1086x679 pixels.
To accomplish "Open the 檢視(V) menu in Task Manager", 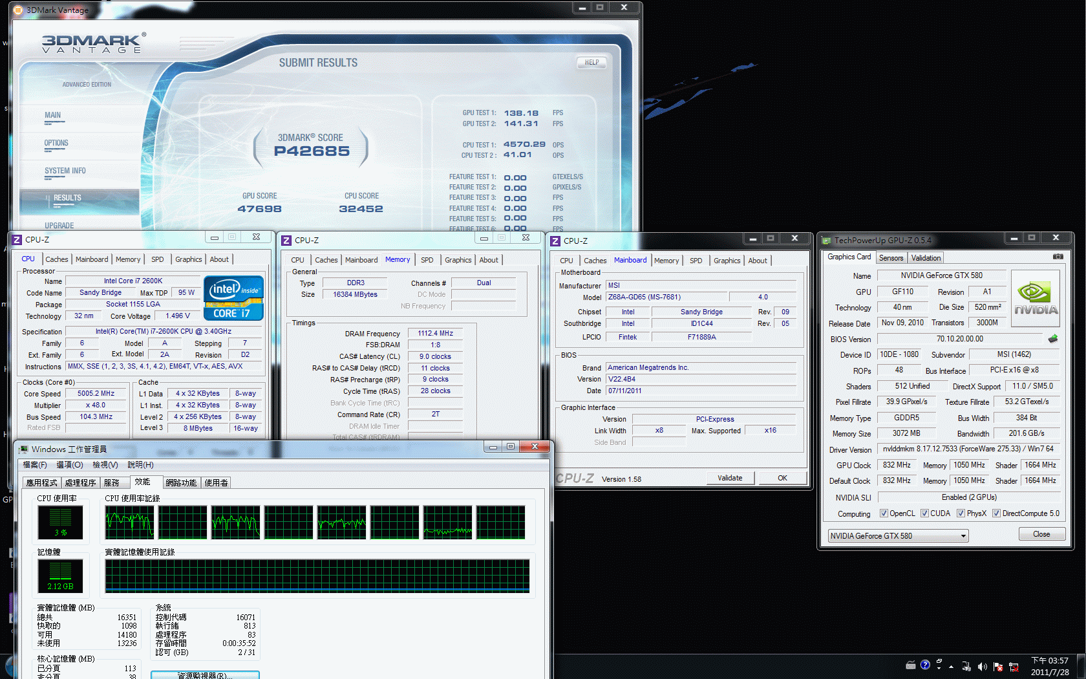I will point(105,465).
